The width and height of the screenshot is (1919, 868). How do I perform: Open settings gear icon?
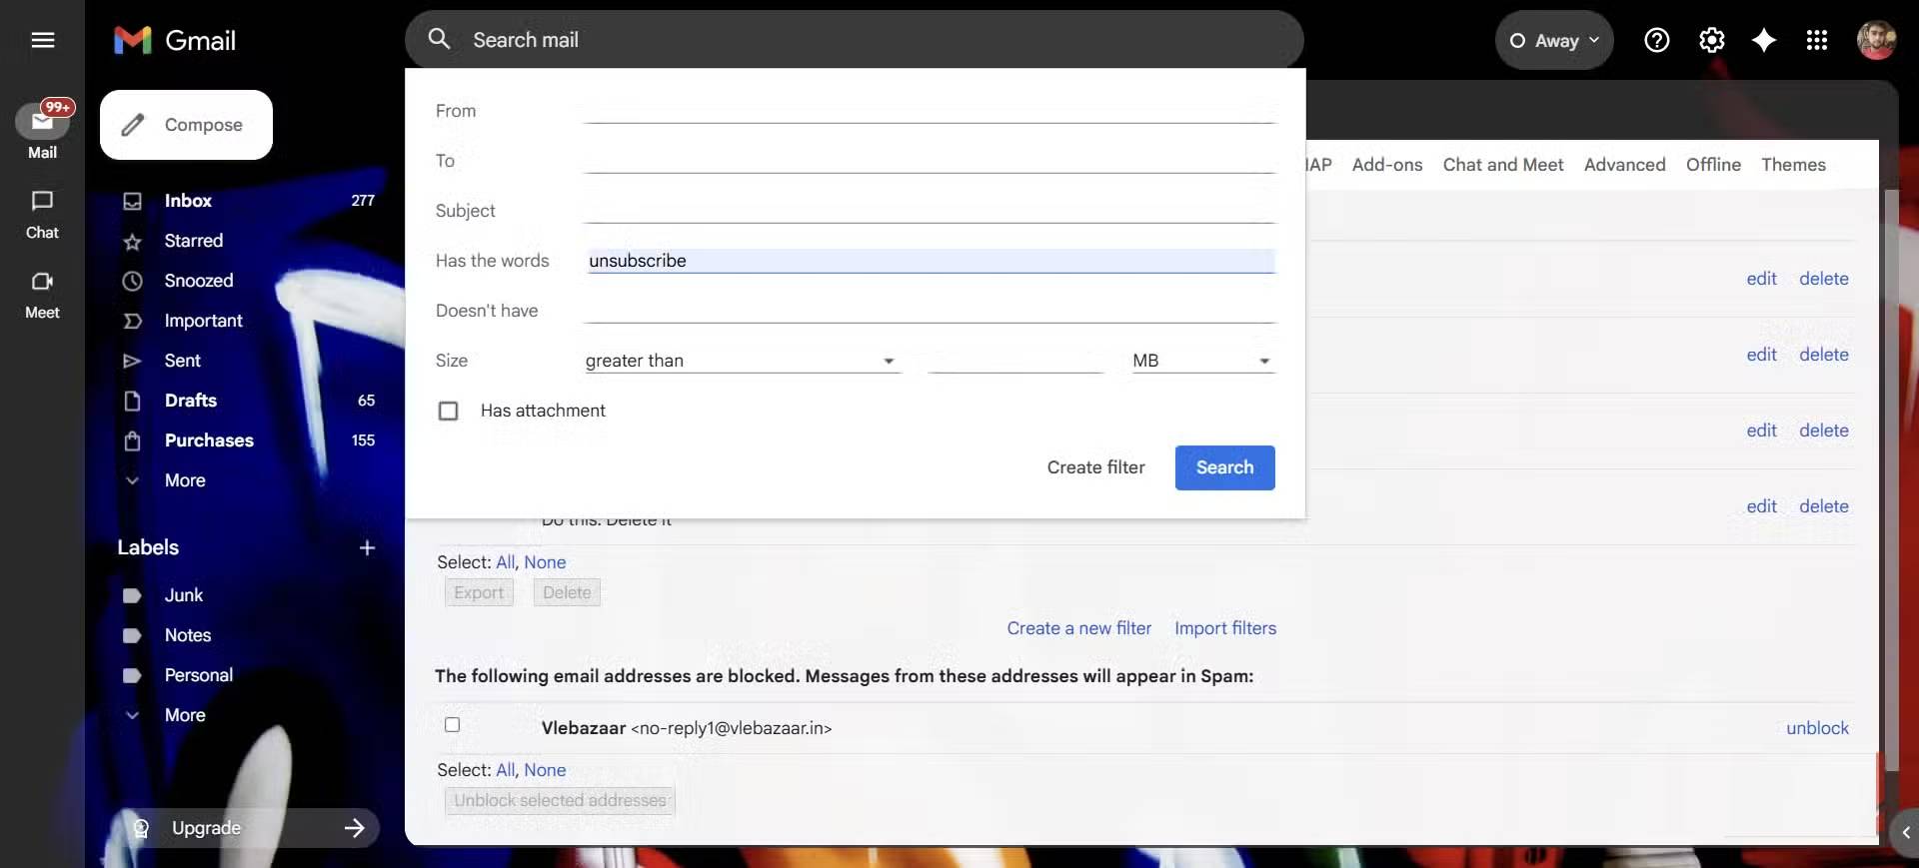click(x=1711, y=40)
